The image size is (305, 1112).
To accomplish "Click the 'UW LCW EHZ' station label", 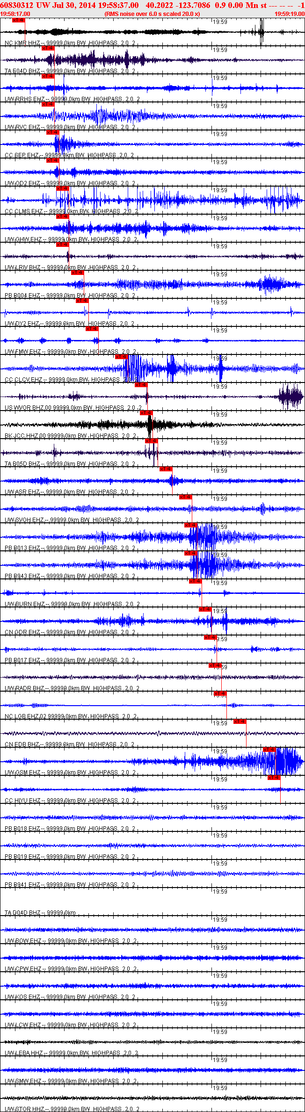I will tap(23, 1025).
